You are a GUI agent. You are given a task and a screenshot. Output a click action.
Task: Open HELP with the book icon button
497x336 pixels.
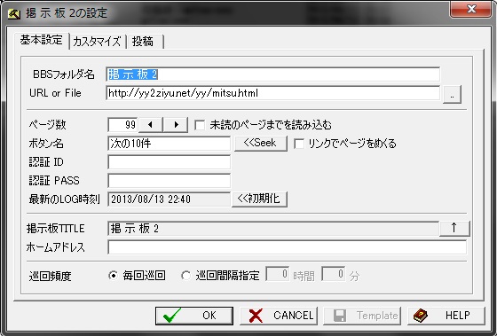446,316
